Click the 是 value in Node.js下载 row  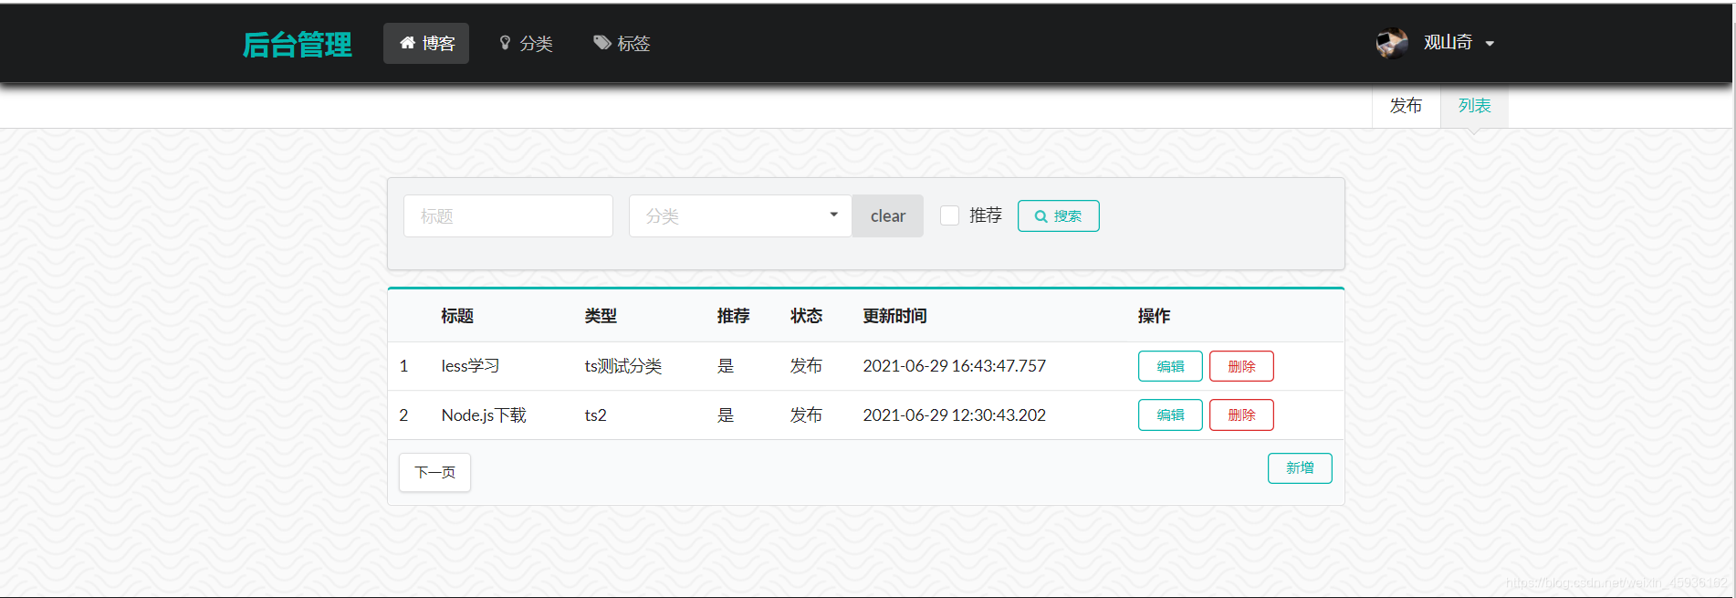point(726,415)
